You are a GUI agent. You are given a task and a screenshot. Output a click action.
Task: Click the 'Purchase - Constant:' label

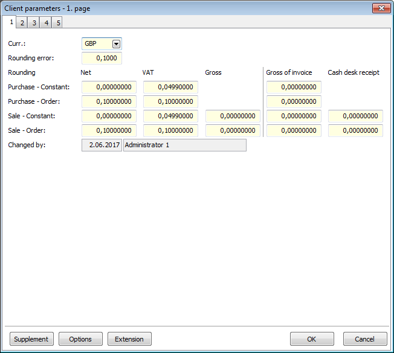pos(39,87)
